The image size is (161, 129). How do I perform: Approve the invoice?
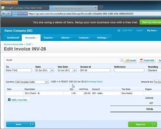140,124
